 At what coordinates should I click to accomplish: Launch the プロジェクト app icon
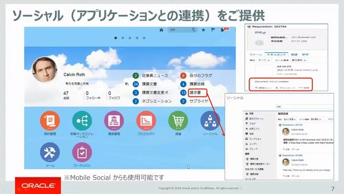(x=146, y=121)
